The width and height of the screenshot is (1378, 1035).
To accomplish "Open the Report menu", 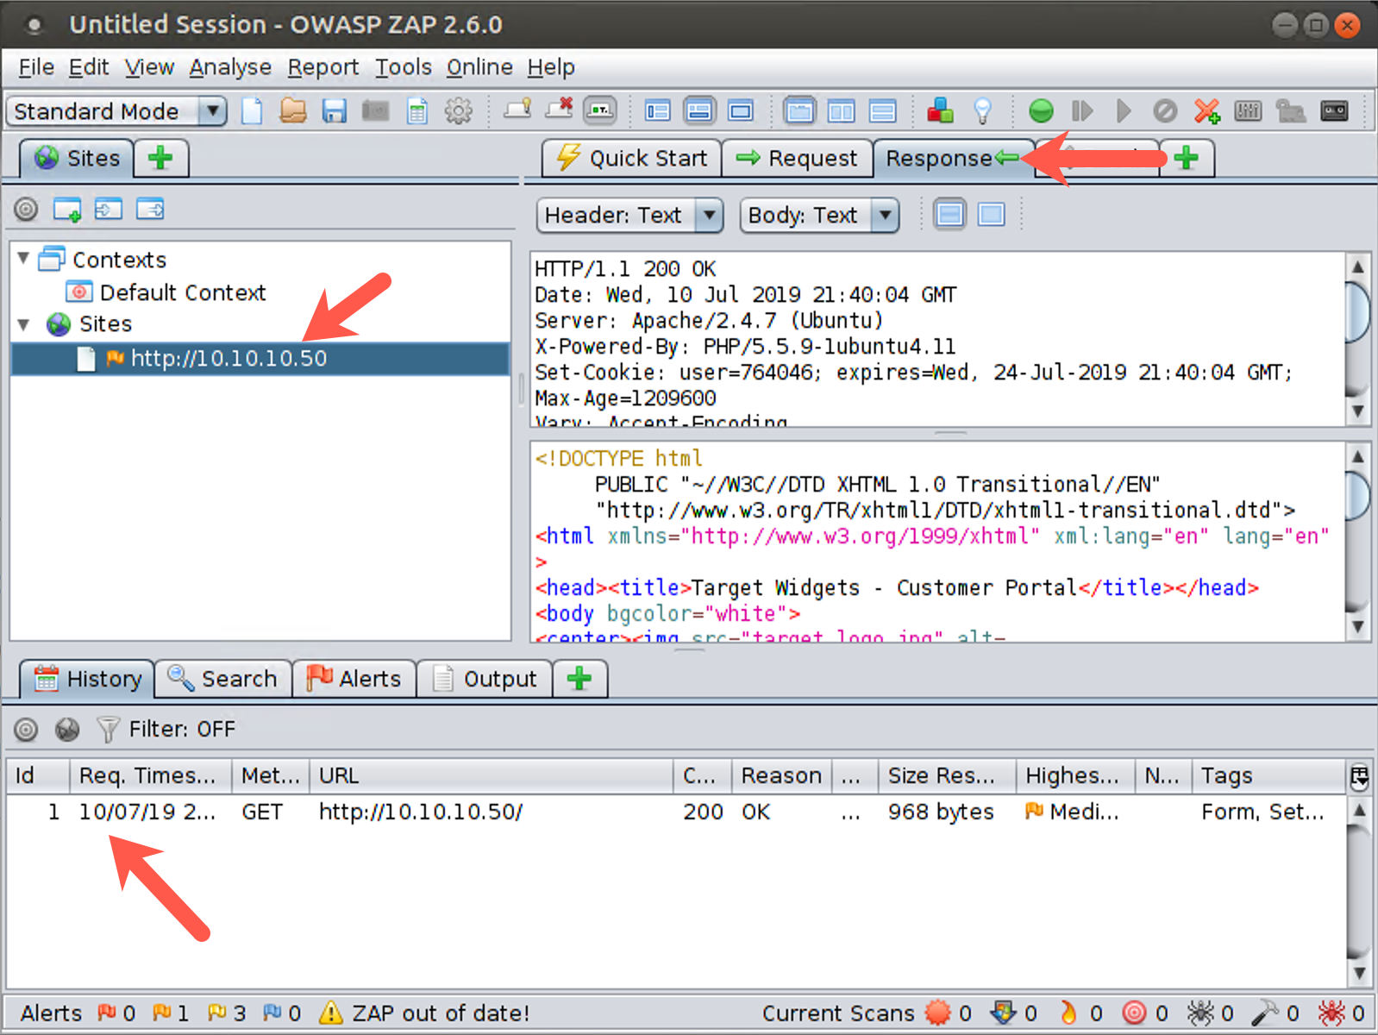I will pyautogui.click(x=323, y=67).
